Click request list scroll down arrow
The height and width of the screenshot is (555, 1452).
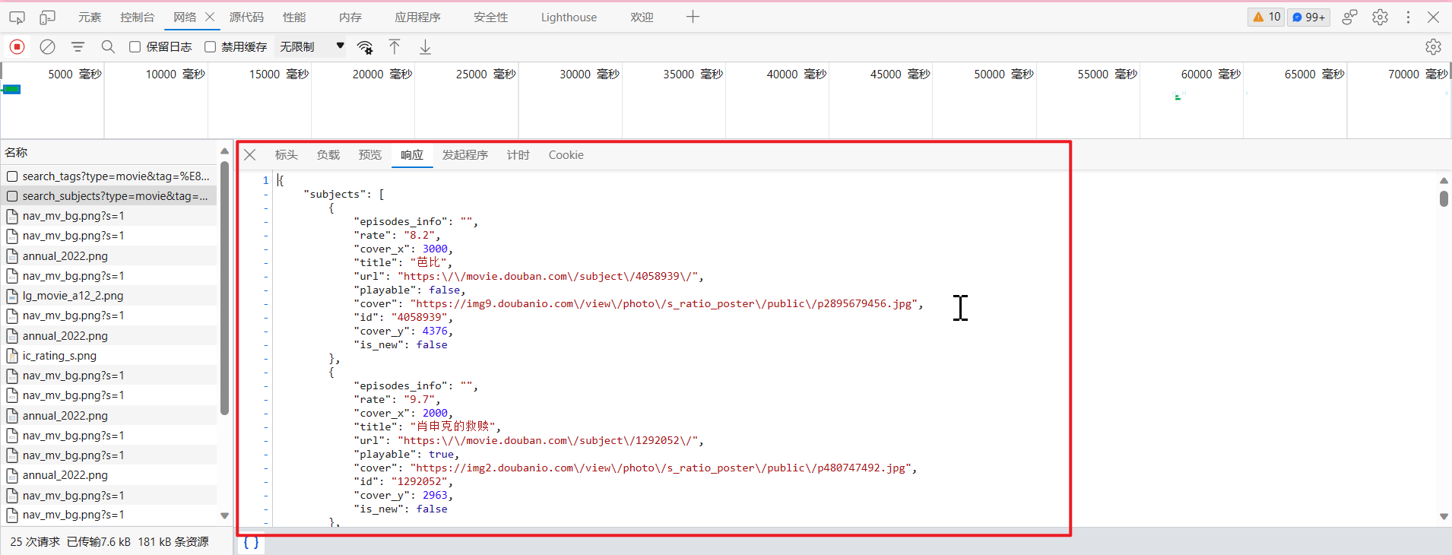pos(224,515)
